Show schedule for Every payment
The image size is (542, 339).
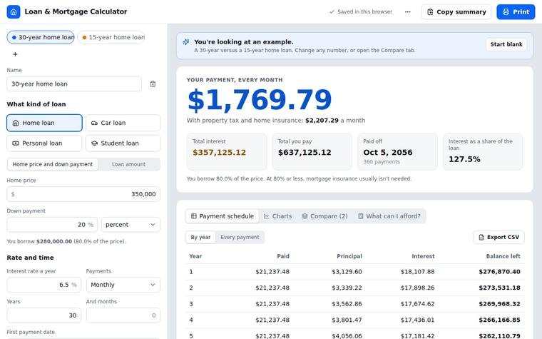240,237
